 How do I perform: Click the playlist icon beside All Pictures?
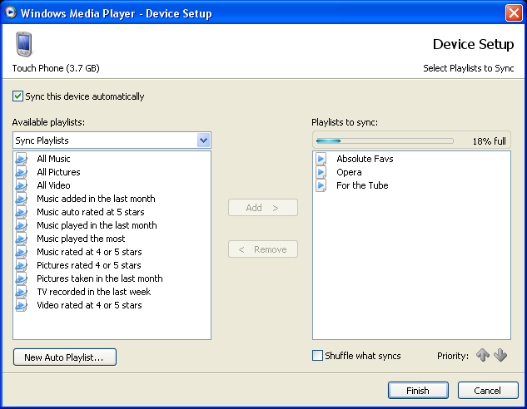tap(21, 172)
